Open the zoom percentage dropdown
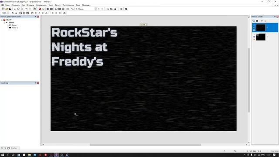This screenshot has height=157, width=279. click(x=8, y=13)
